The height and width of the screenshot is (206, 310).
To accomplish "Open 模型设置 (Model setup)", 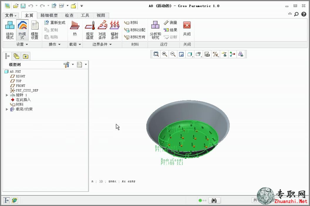I will 35,30.
